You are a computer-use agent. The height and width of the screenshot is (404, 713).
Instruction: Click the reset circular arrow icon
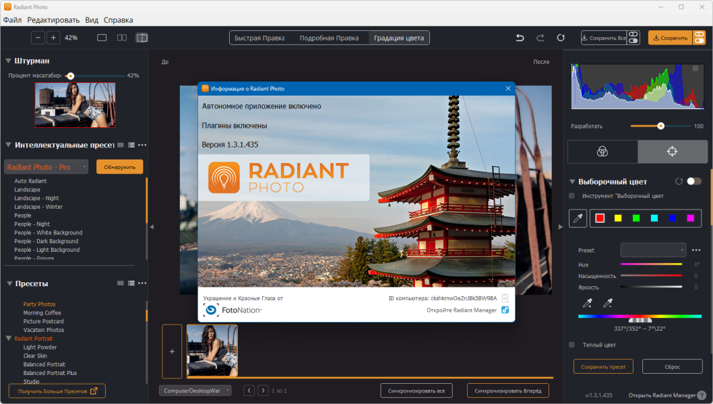(561, 38)
